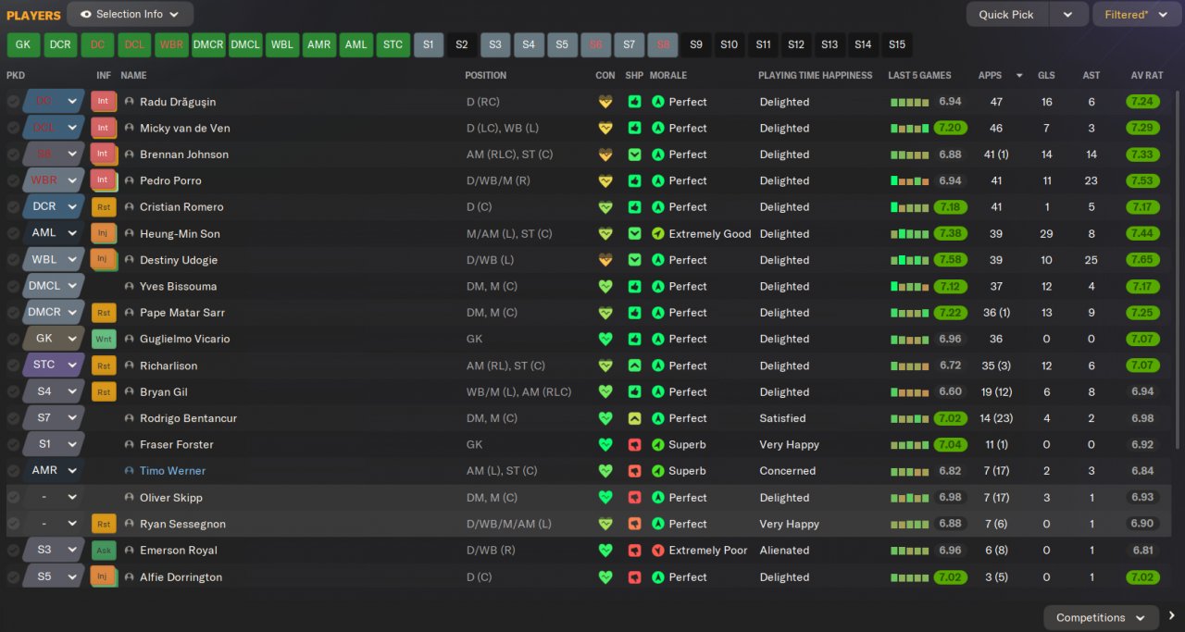
Task: Click the person icon beside Oliver Skipp
Action: pyautogui.click(x=129, y=498)
